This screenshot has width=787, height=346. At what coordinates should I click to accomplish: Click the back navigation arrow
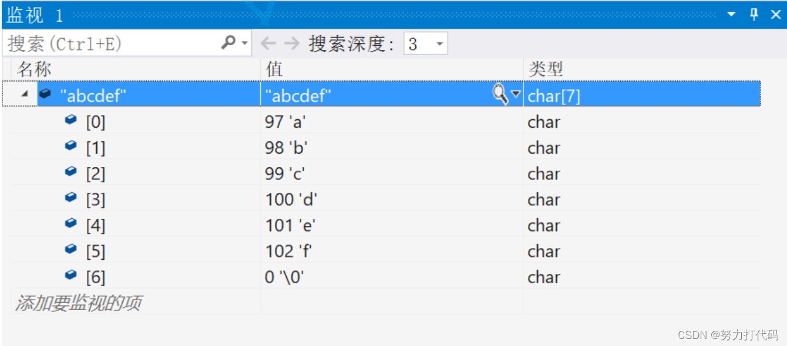[267, 42]
